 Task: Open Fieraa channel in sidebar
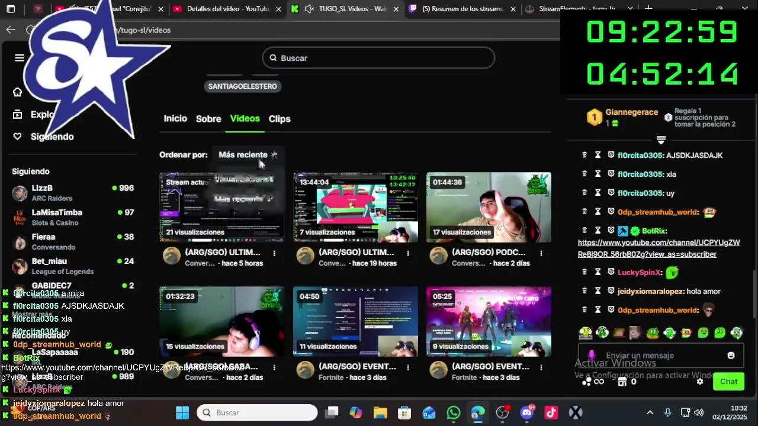(72, 241)
